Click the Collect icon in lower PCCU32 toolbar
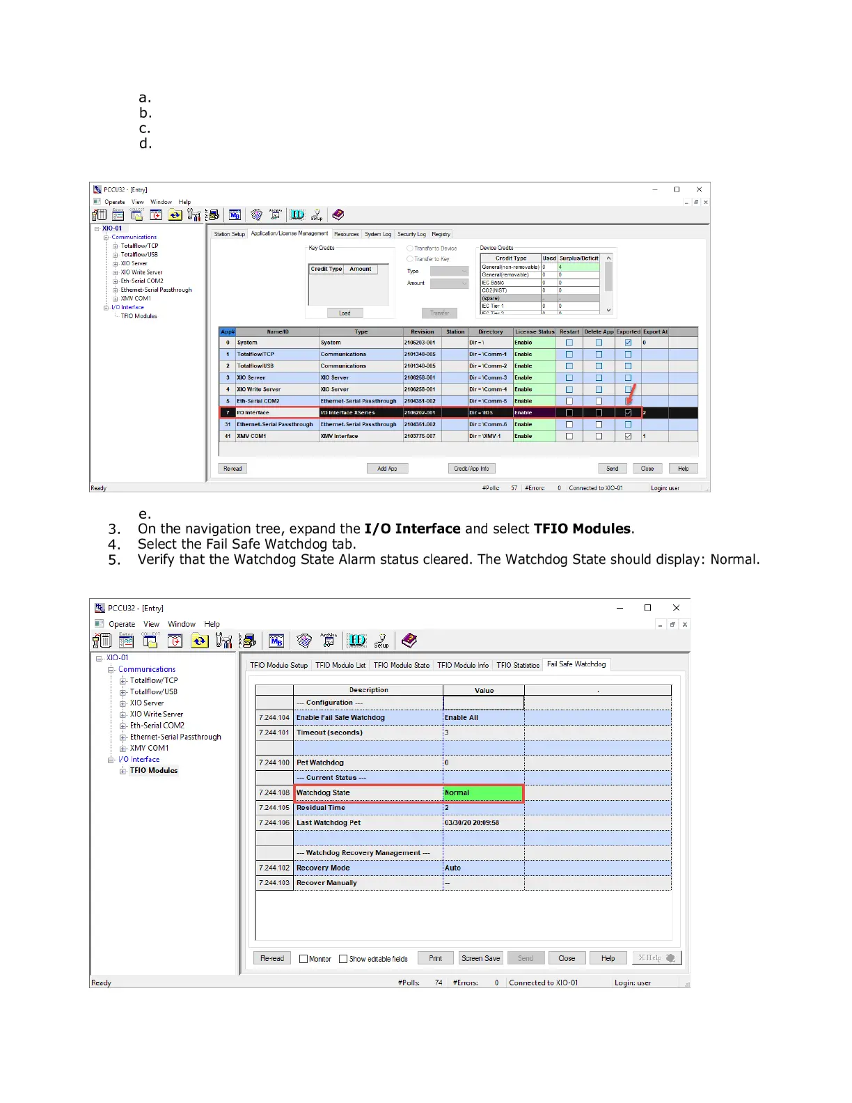The height and width of the screenshot is (1103, 852). click(150, 640)
